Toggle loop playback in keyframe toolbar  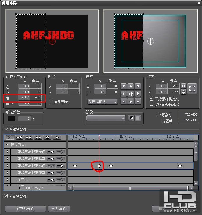click(x=47, y=137)
